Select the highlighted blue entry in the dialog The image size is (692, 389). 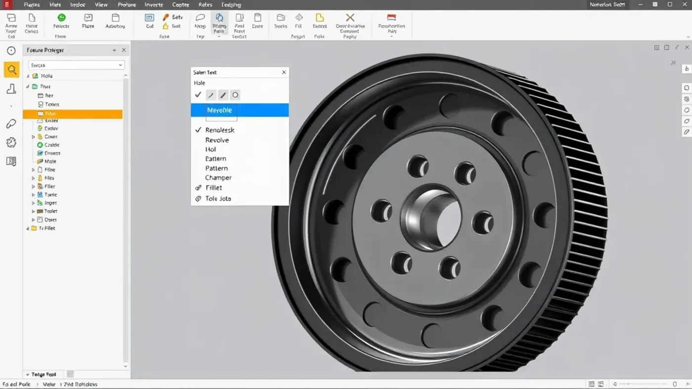click(x=240, y=110)
